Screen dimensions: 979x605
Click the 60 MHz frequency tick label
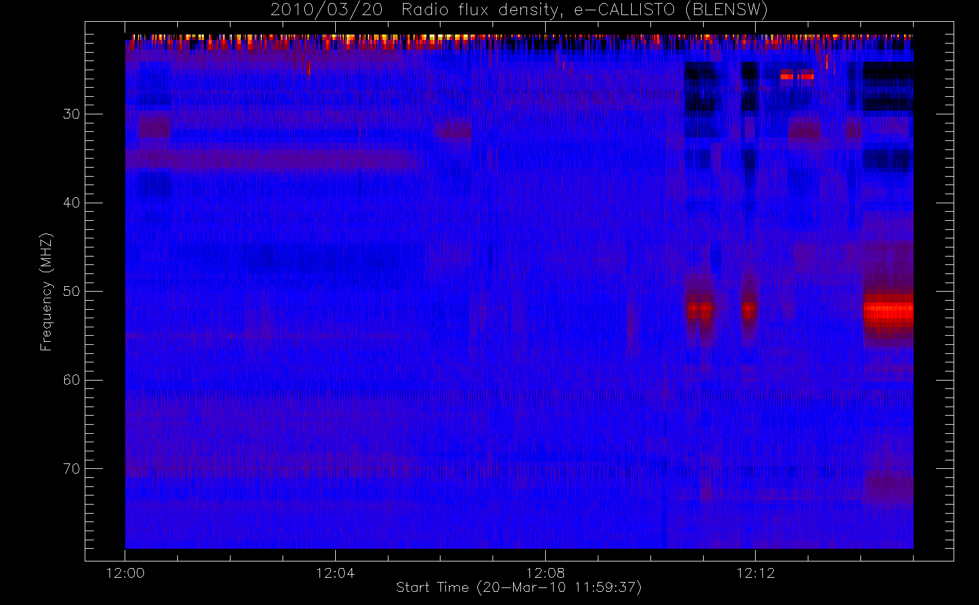point(71,380)
